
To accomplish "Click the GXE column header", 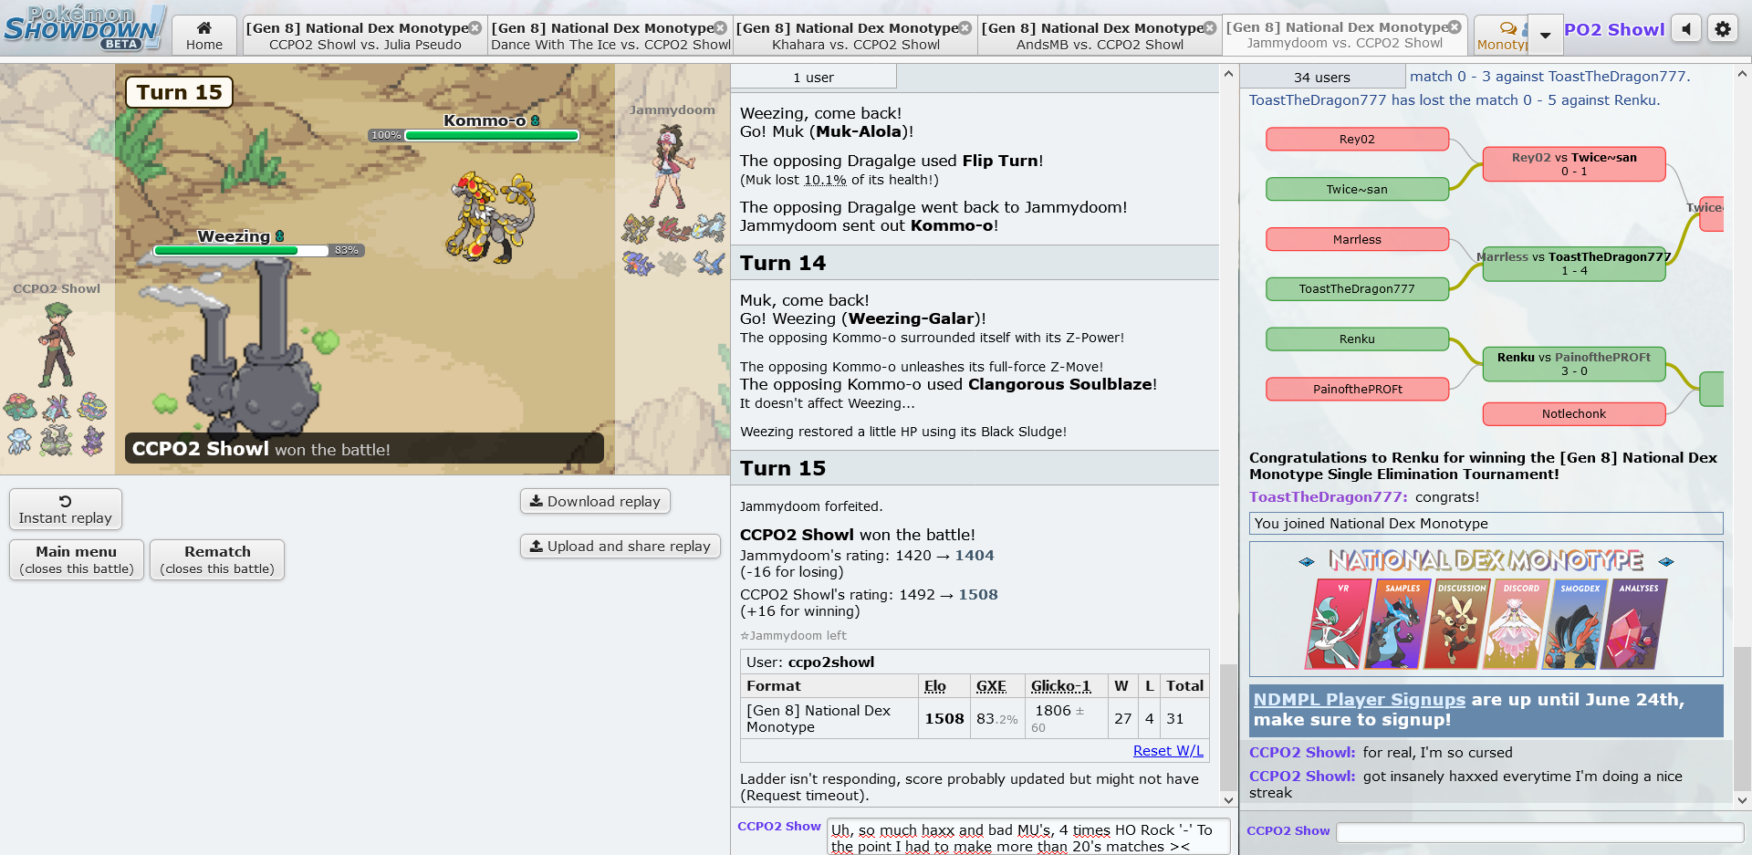I will coord(991,685).
